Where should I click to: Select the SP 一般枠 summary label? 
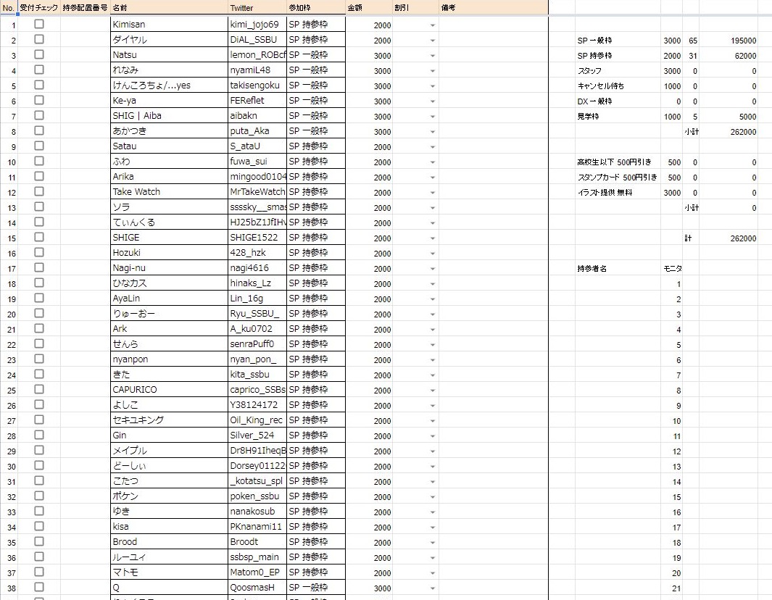[594, 41]
